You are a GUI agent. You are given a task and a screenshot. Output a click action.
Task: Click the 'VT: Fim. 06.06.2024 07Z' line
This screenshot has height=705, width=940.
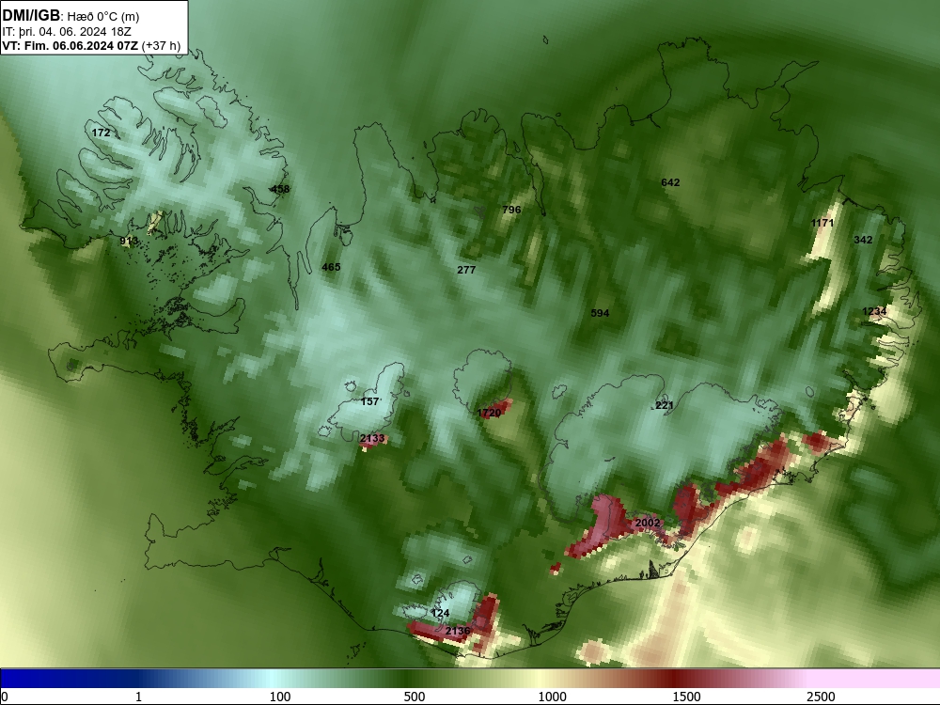pyautogui.click(x=70, y=46)
